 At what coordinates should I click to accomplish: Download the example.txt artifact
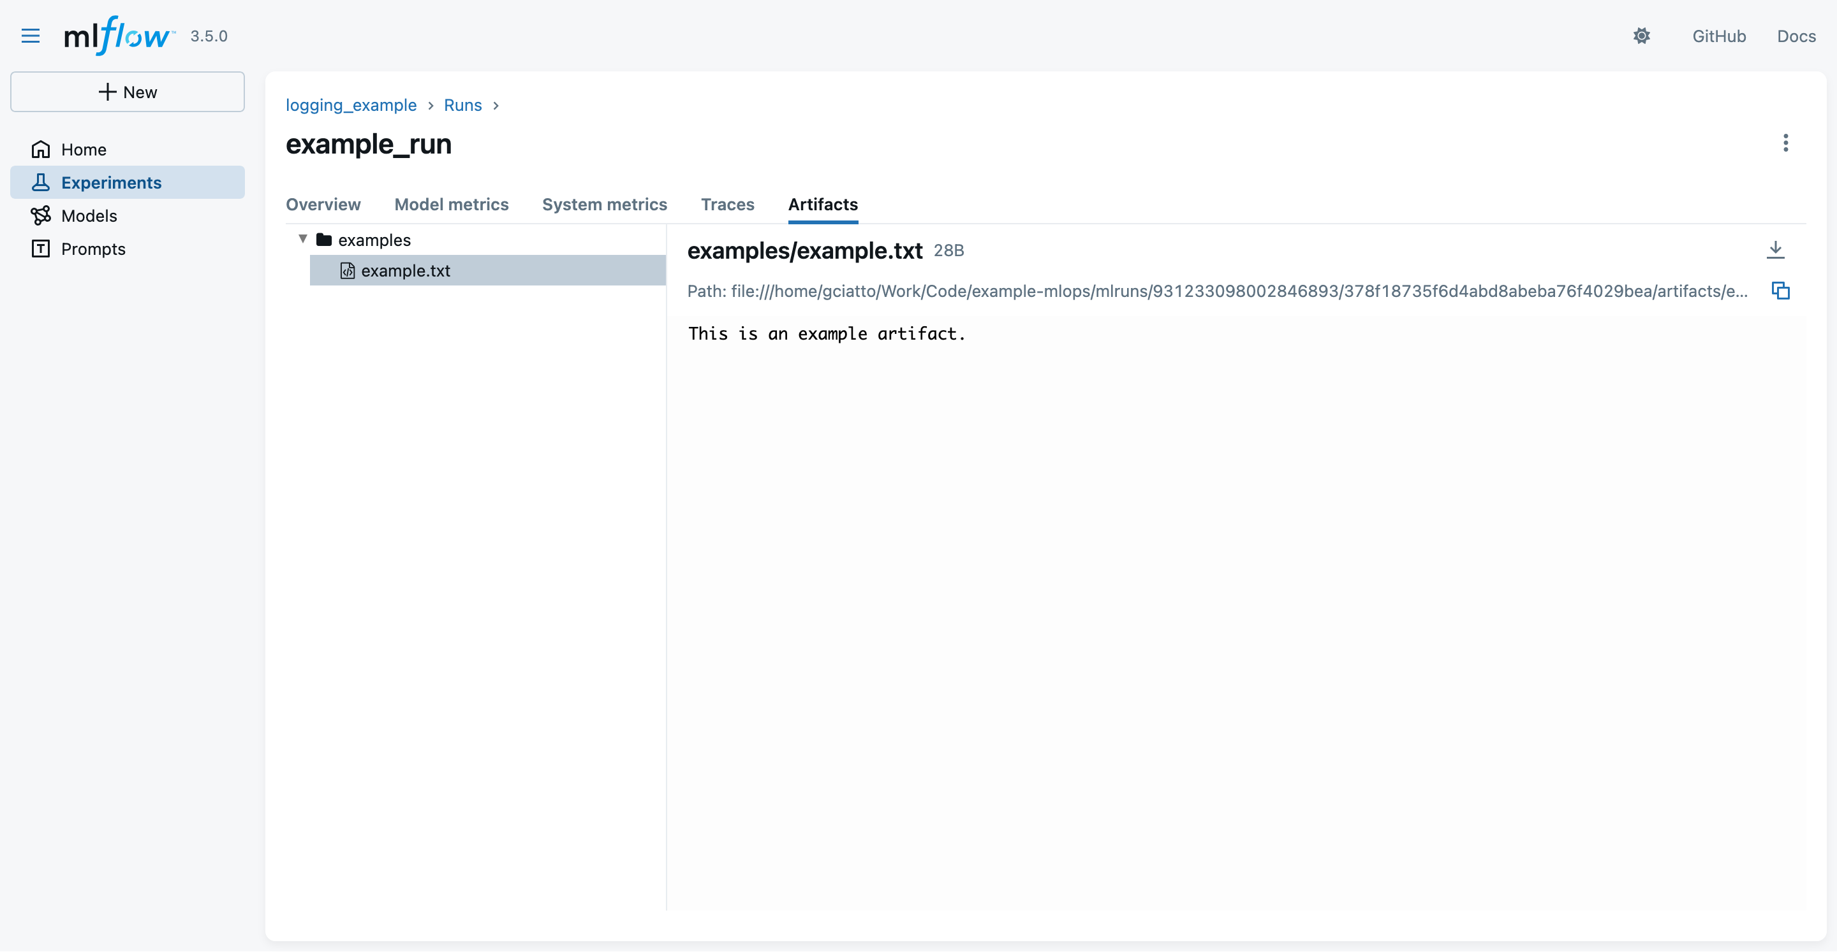click(1775, 249)
